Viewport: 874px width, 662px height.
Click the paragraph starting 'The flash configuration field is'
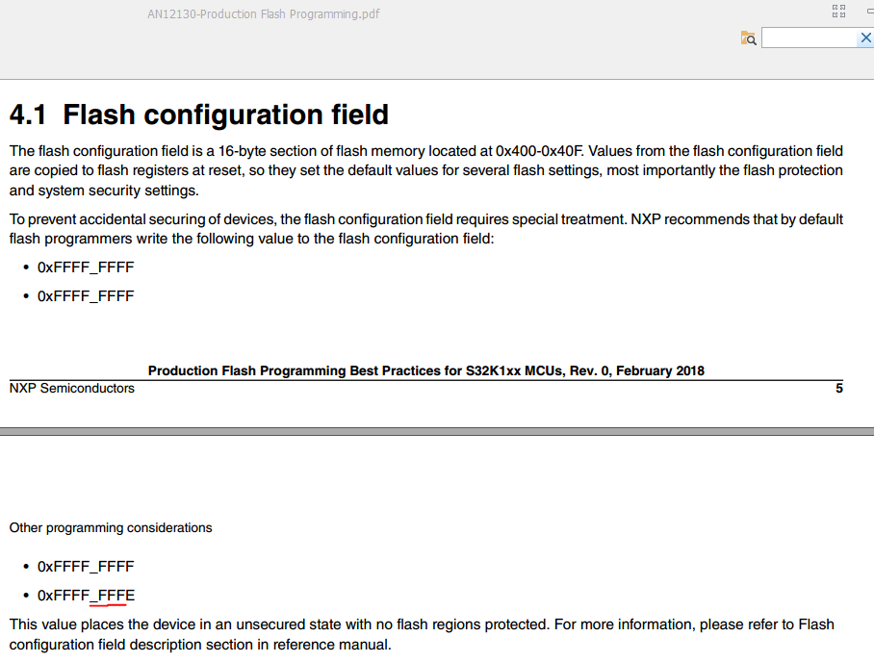[425, 170]
